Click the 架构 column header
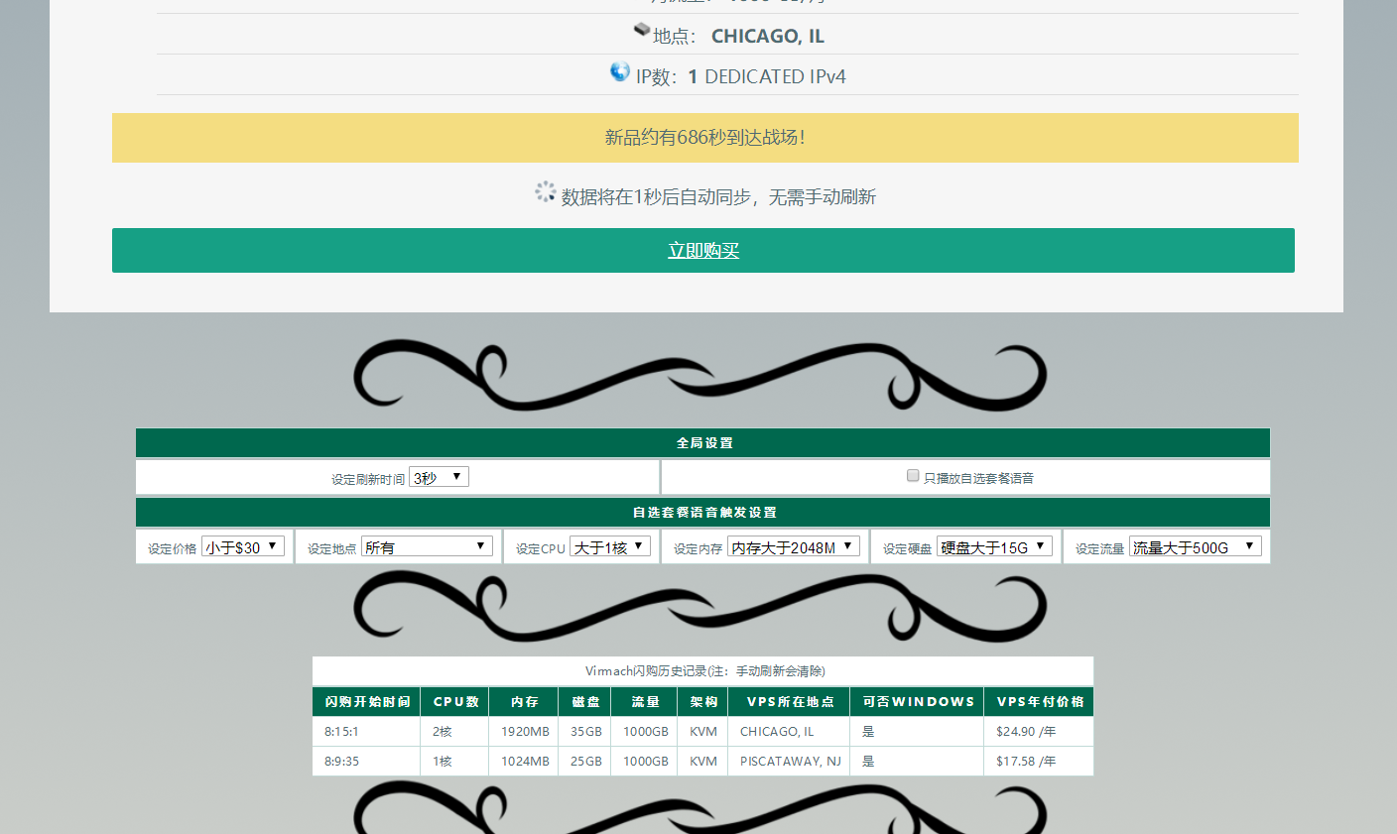Screen dimensions: 1397x834 point(703,701)
